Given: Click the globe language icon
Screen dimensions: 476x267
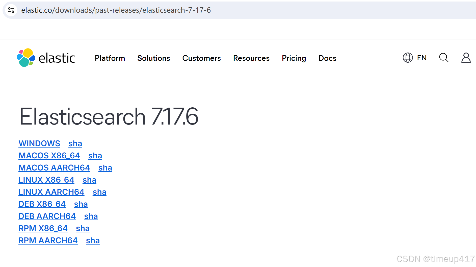Looking at the screenshot, I should (408, 58).
